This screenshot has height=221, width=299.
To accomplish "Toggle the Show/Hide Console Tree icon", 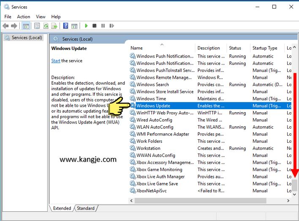I will [26, 26].
